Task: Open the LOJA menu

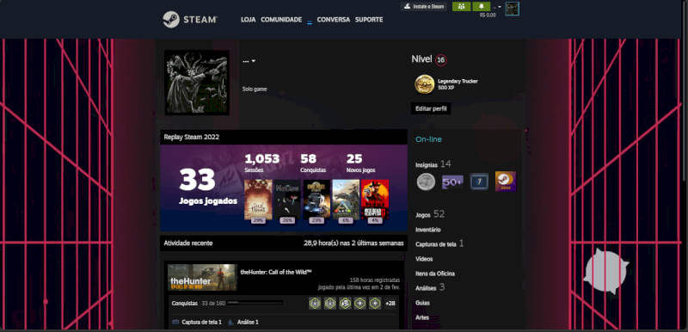Action: click(x=248, y=20)
